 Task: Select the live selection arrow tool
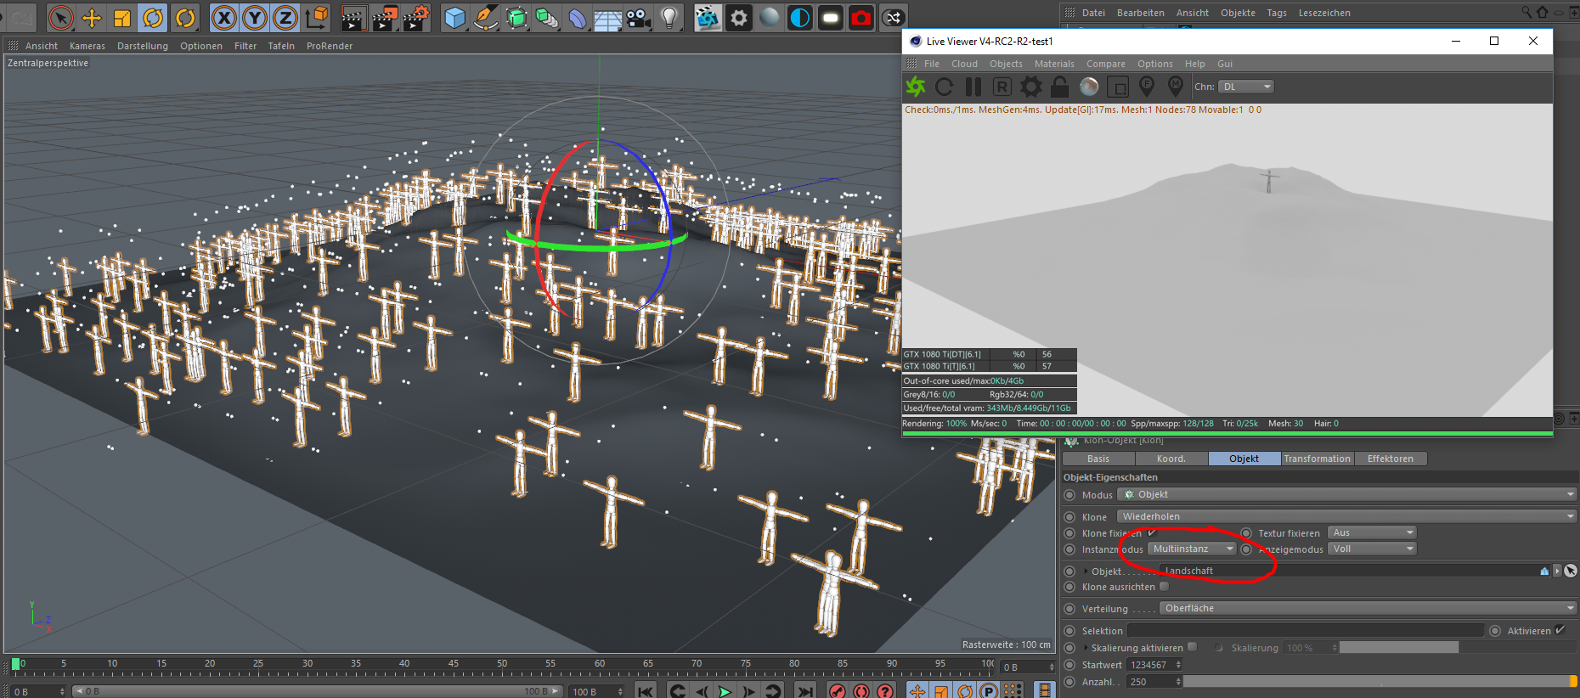pyautogui.click(x=60, y=17)
